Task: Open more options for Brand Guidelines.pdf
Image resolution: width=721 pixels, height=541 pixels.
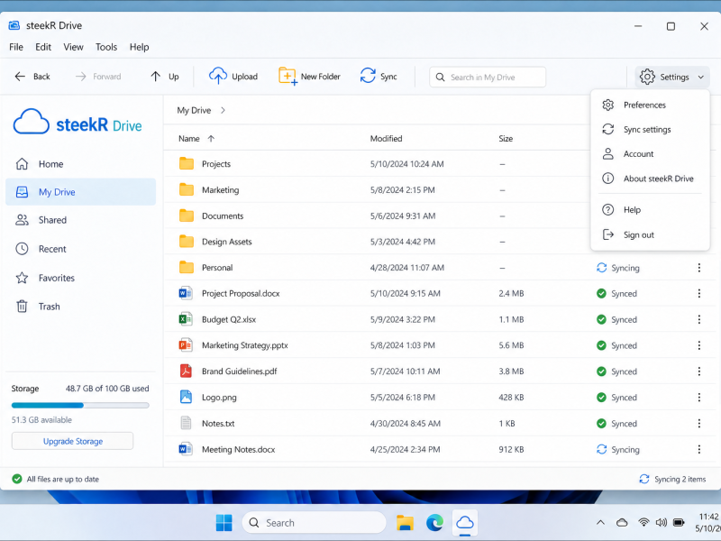Action: point(699,371)
